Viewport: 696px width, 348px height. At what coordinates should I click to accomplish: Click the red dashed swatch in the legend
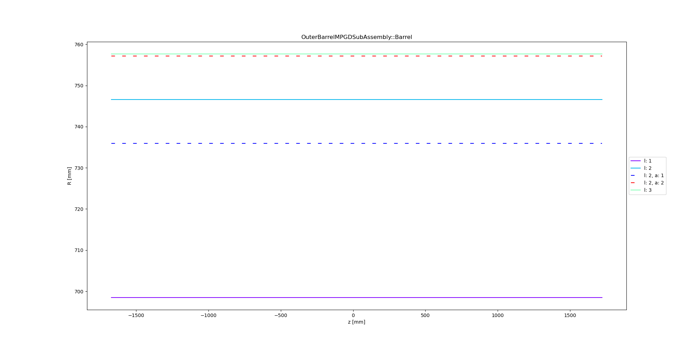coord(635,183)
